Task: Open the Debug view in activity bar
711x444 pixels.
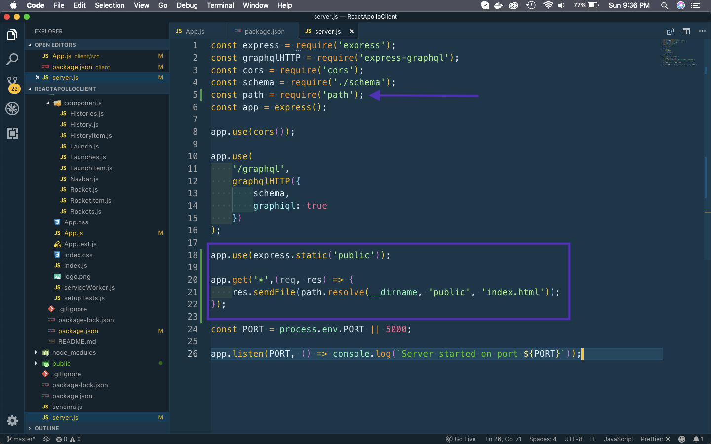Action: click(x=12, y=109)
